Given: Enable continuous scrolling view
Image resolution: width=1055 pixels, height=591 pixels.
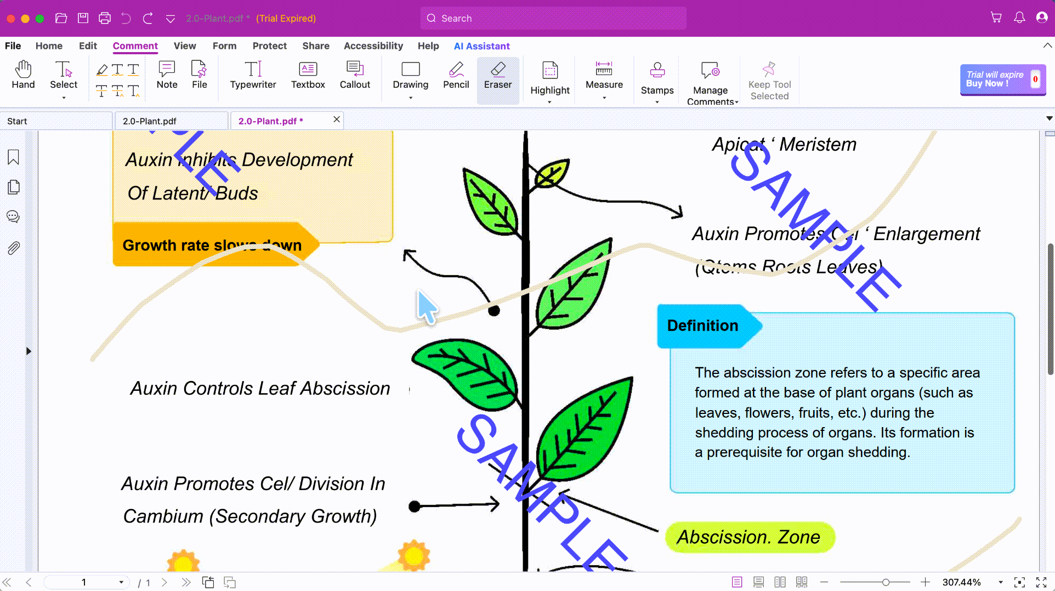Looking at the screenshot, I should [x=758, y=582].
